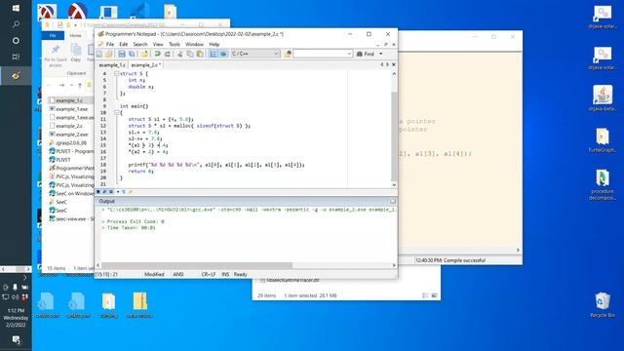Click the ANSI encoding indicator

pyautogui.click(x=177, y=274)
